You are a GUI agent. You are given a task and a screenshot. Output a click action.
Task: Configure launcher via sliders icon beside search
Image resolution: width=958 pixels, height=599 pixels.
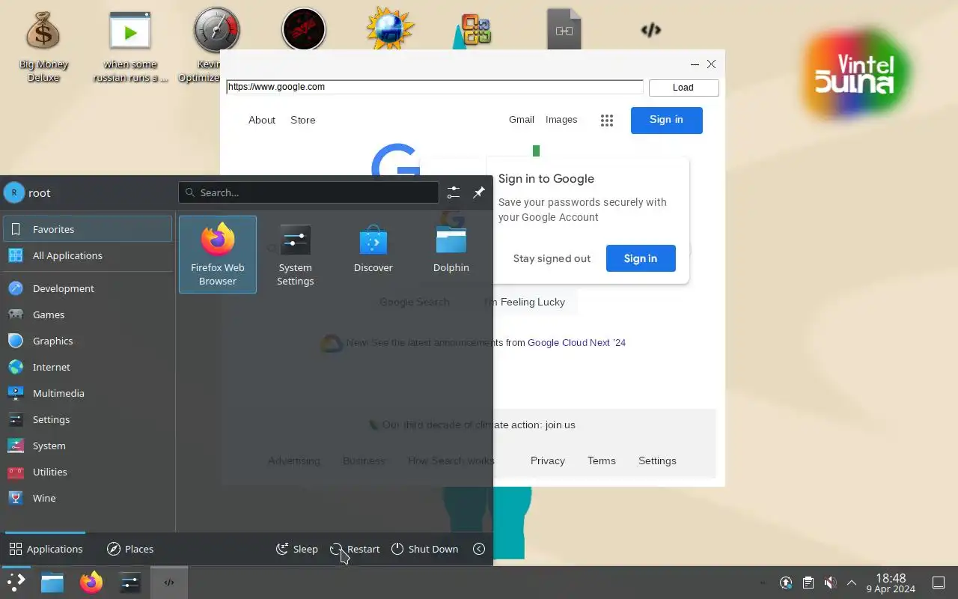pos(454,192)
